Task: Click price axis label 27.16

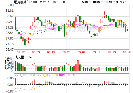Action: [x=9, y=44]
